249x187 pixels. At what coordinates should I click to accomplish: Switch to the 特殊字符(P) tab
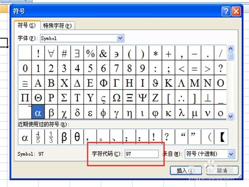(x=58, y=26)
